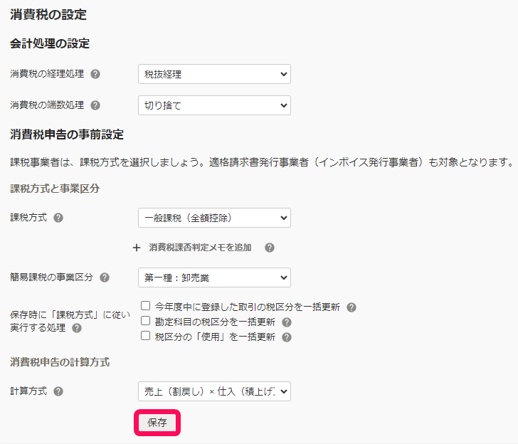
Task: Click the 課税事業者は、課税方式を選択しましょう description
Action: [x=262, y=162]
